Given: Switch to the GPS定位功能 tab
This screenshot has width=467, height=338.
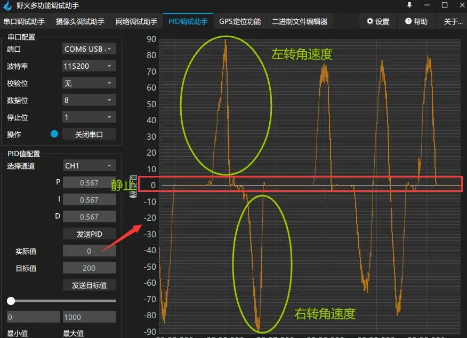Looking at the screenshot, I should pos(240,22).
